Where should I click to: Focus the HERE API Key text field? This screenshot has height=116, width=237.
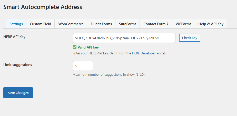pyautogui.click(x=124, y=38)
